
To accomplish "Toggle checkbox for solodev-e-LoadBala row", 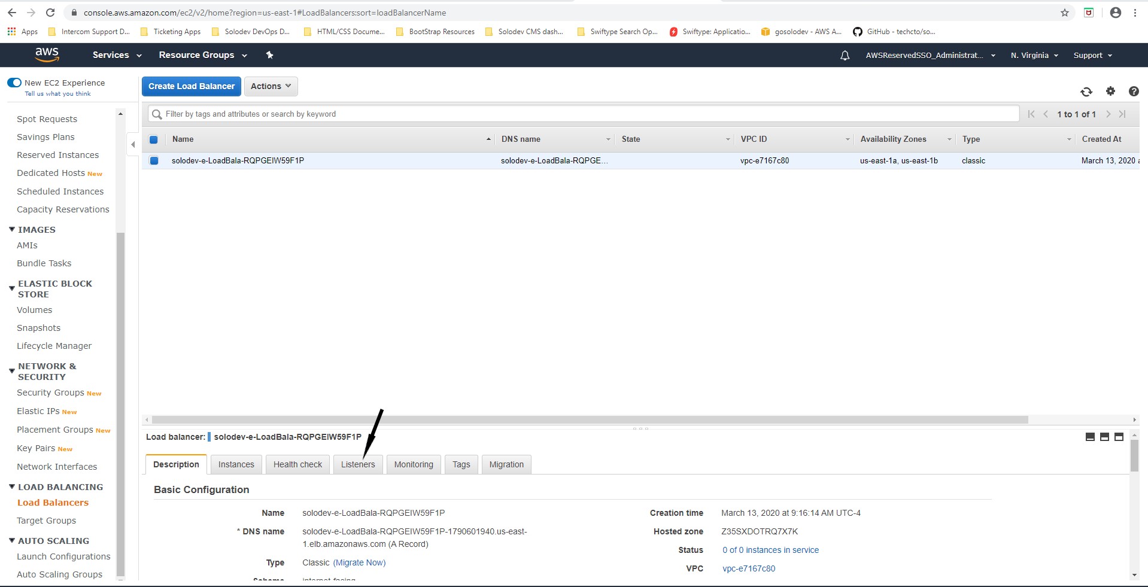I will [x=154, y=160].
